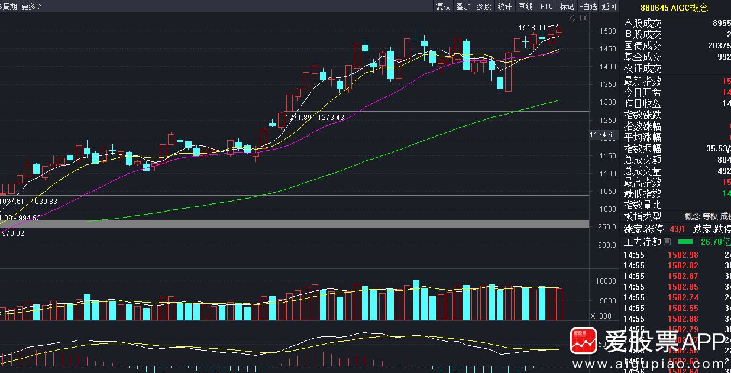The height and width of the screenshot is (373, 731).
Task: Click the 标记 mark tool
Action: (567, 7)
